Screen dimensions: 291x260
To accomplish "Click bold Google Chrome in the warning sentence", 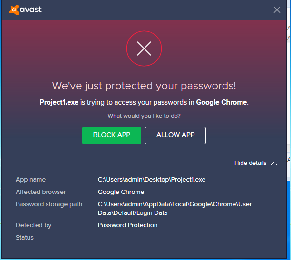I will tap(222, 102).
